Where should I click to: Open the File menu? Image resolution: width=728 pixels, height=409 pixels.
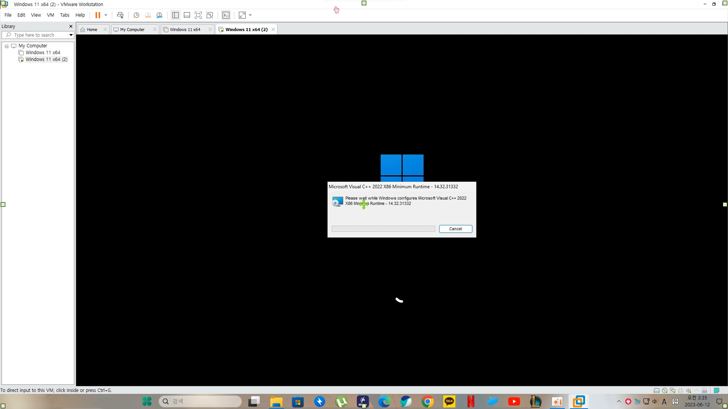8,15
